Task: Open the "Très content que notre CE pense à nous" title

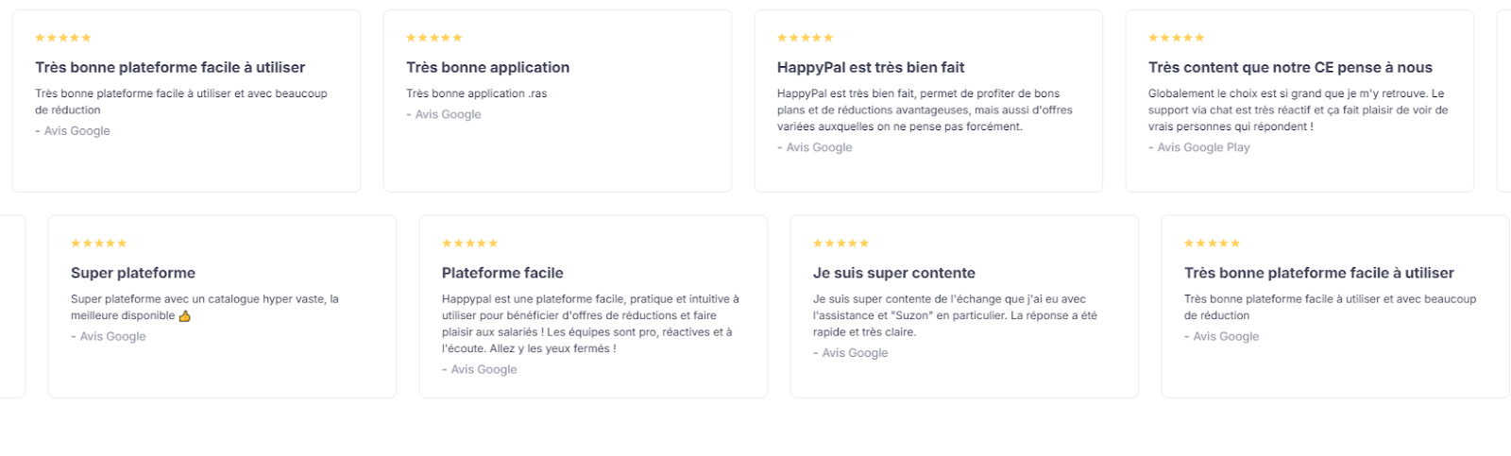Action: [1289, 67]
